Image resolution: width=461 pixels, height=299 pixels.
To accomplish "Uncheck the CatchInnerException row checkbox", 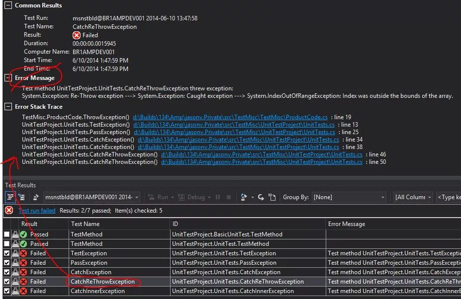I will click(x=7, y=291).
